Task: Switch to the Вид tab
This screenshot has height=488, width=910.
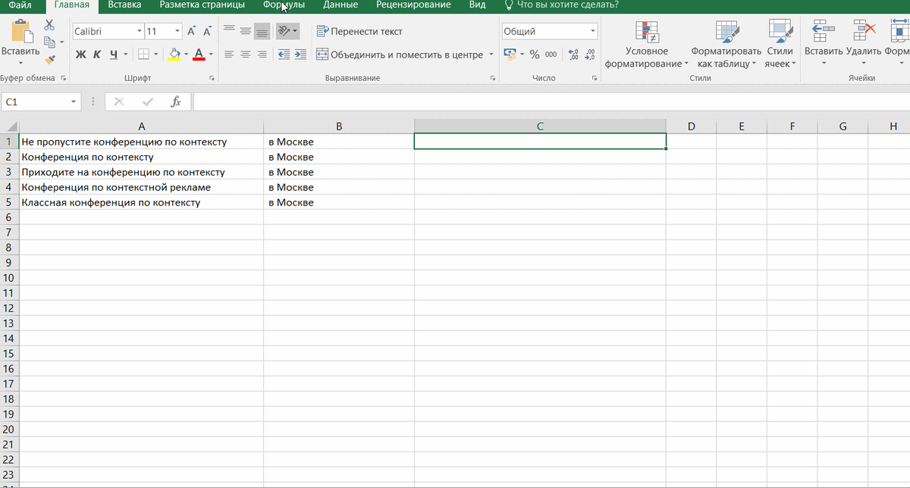Action: pos(477,5)
